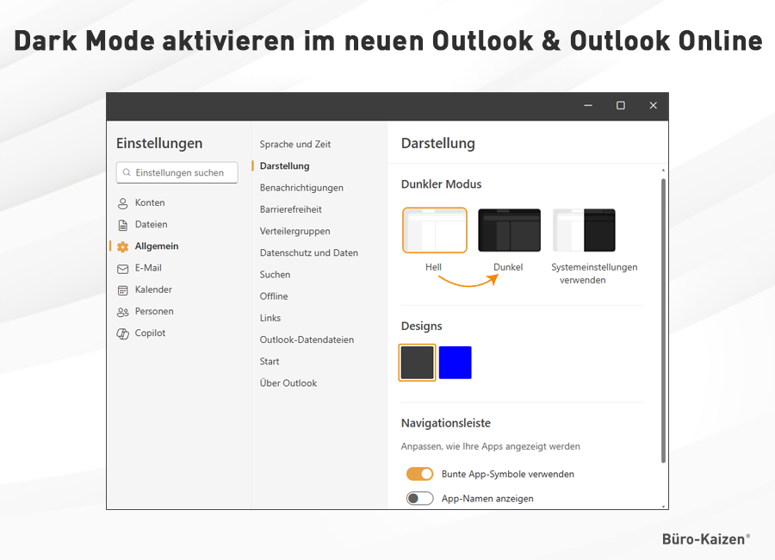Screen dimensions: 775x560
Task: Click scrollbar down arrow
Action: click(663, 507)
